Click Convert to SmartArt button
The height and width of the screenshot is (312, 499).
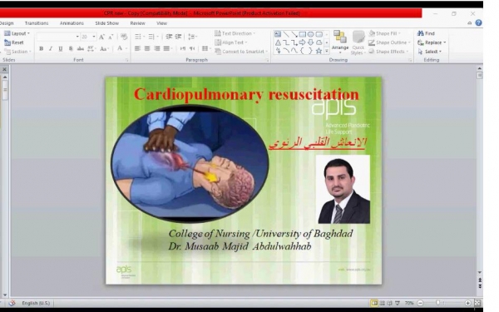coord(241,52)
